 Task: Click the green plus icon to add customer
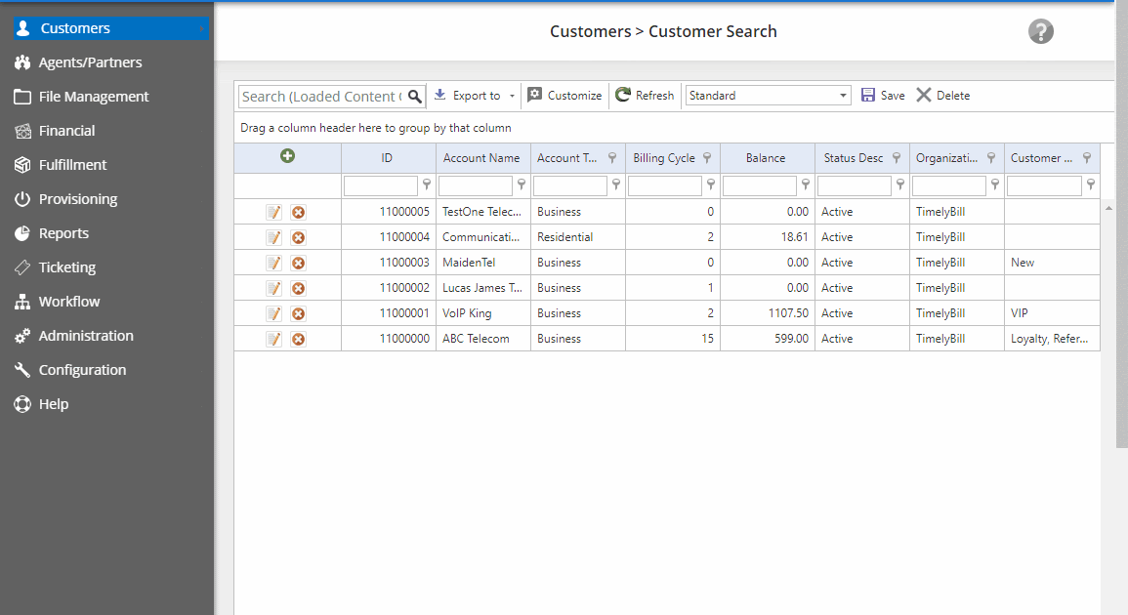click(287, 157)
